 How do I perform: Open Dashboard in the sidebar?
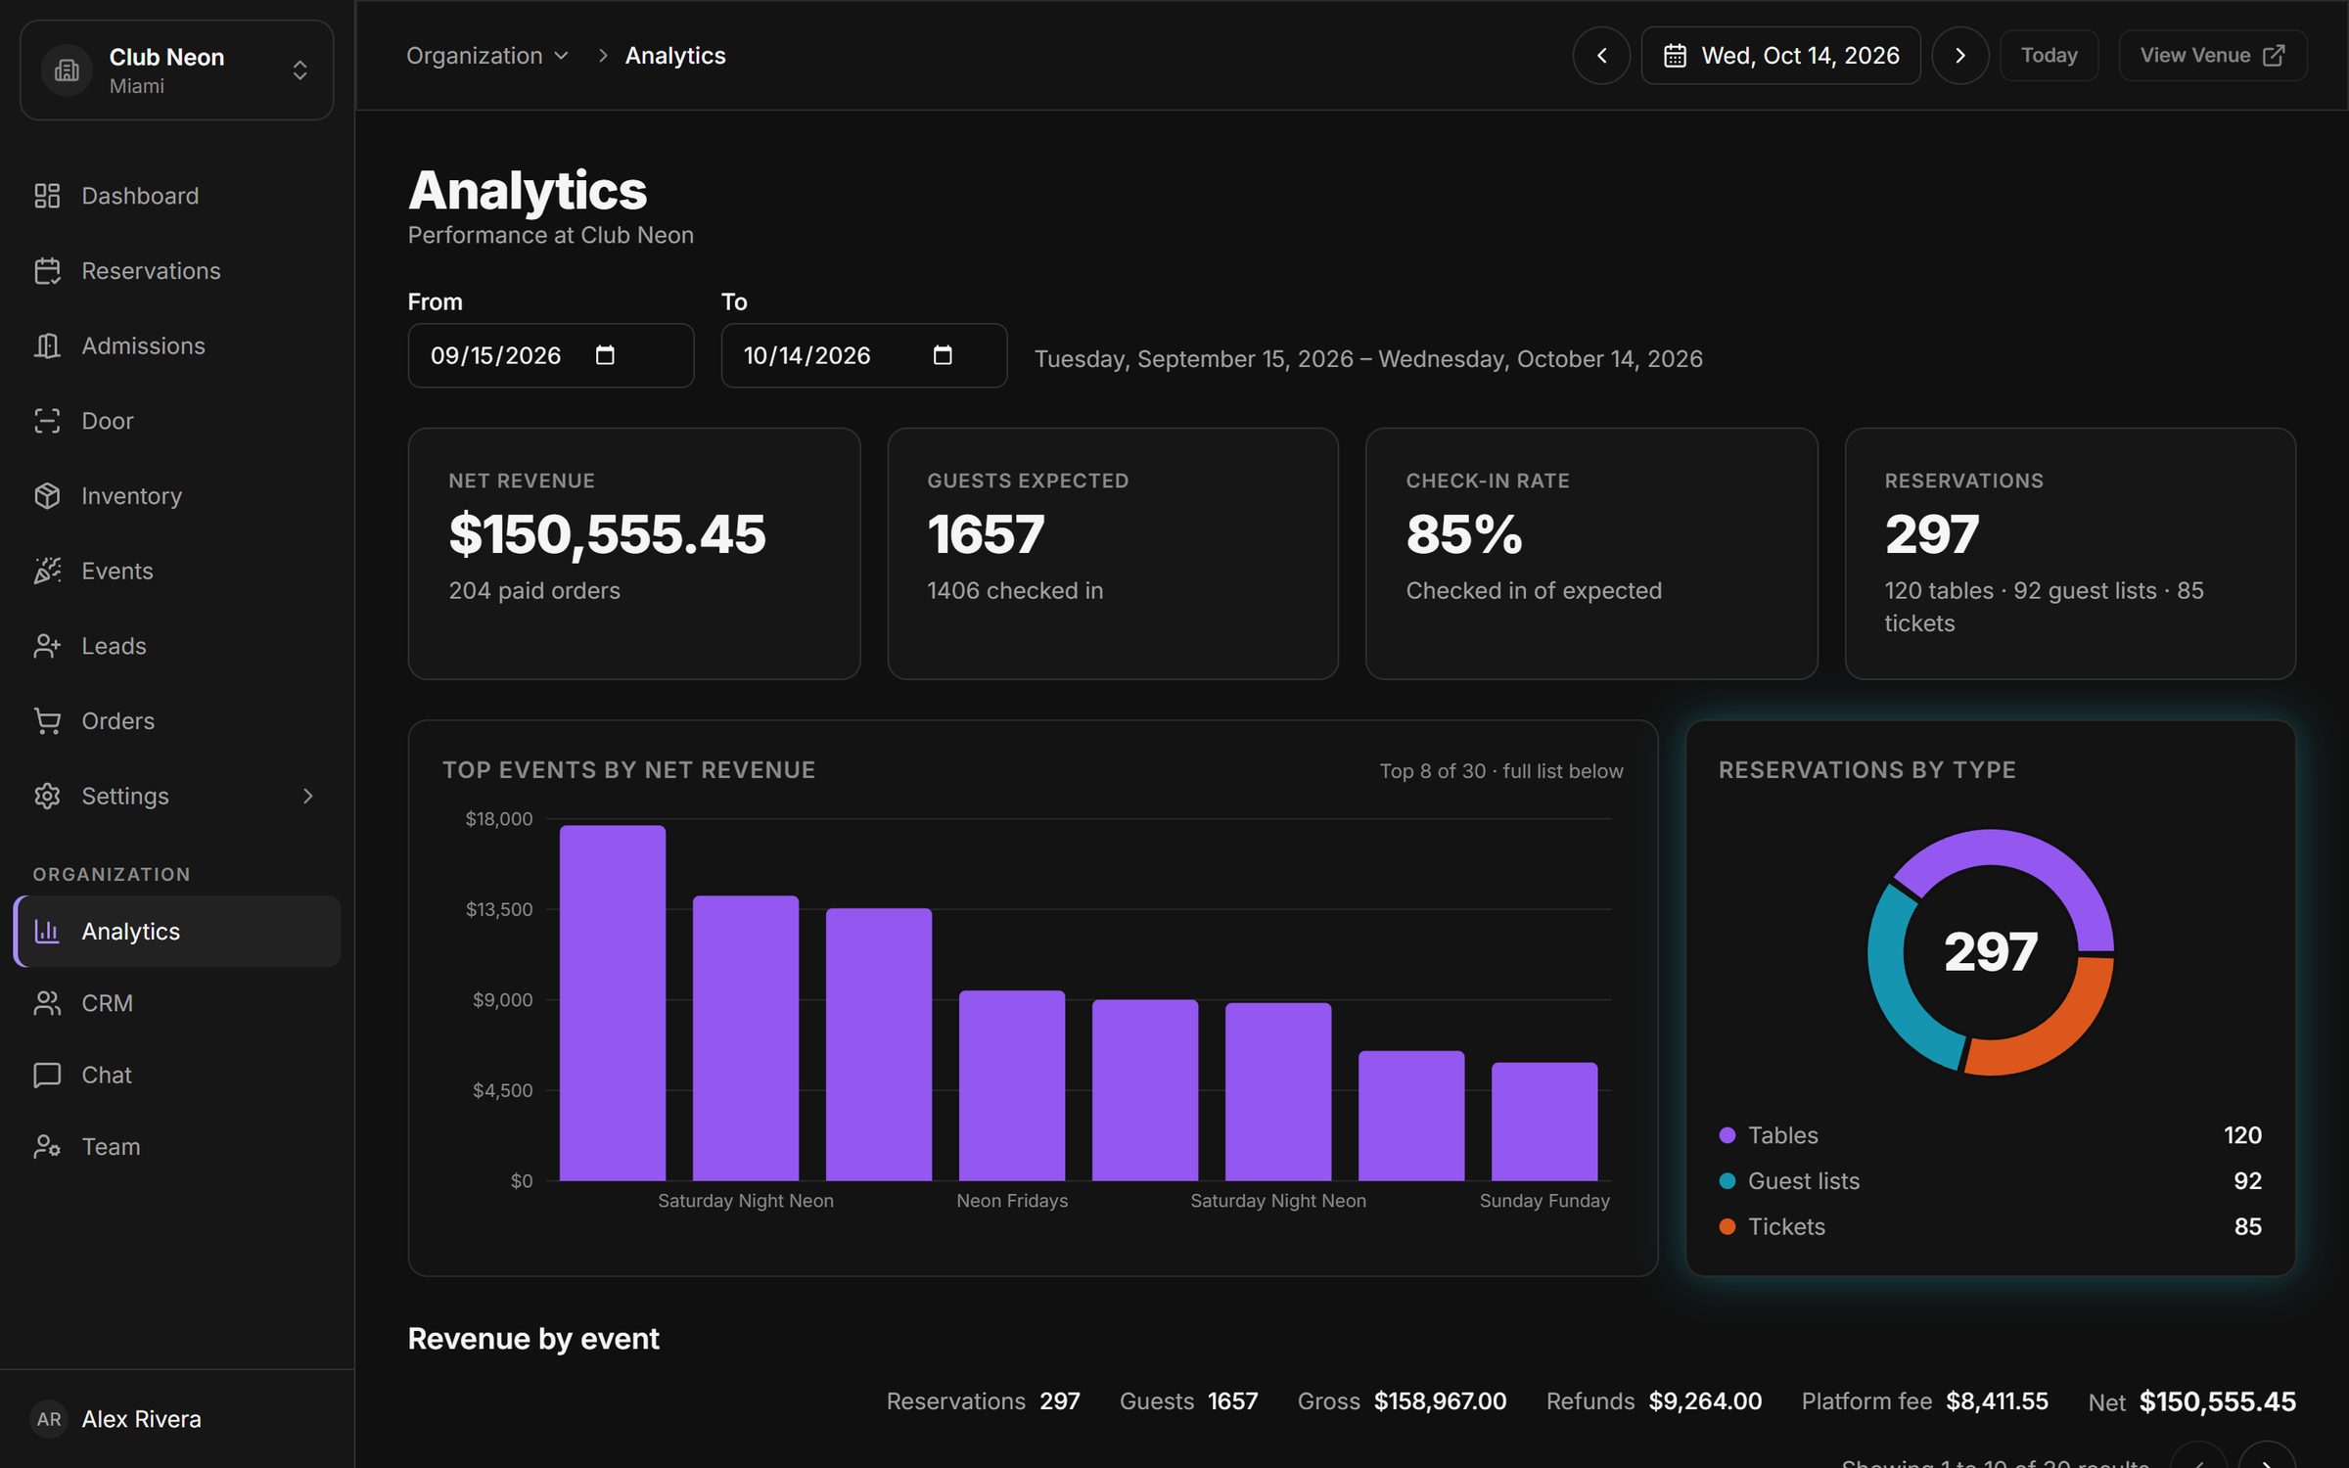176,196
